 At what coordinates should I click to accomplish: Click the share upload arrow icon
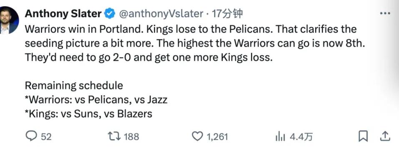[385, 136]
